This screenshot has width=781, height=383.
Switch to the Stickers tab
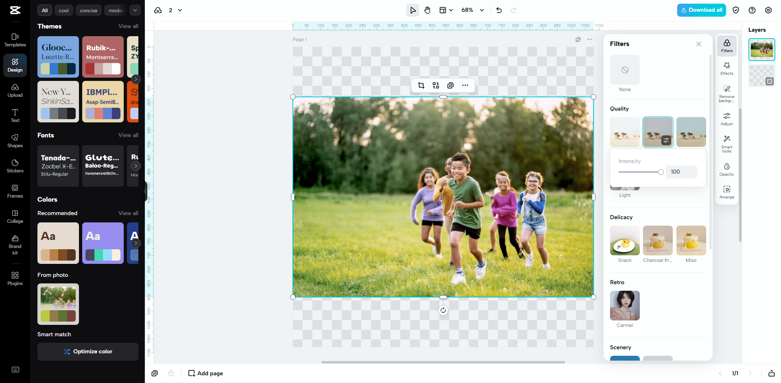point(15,166)
